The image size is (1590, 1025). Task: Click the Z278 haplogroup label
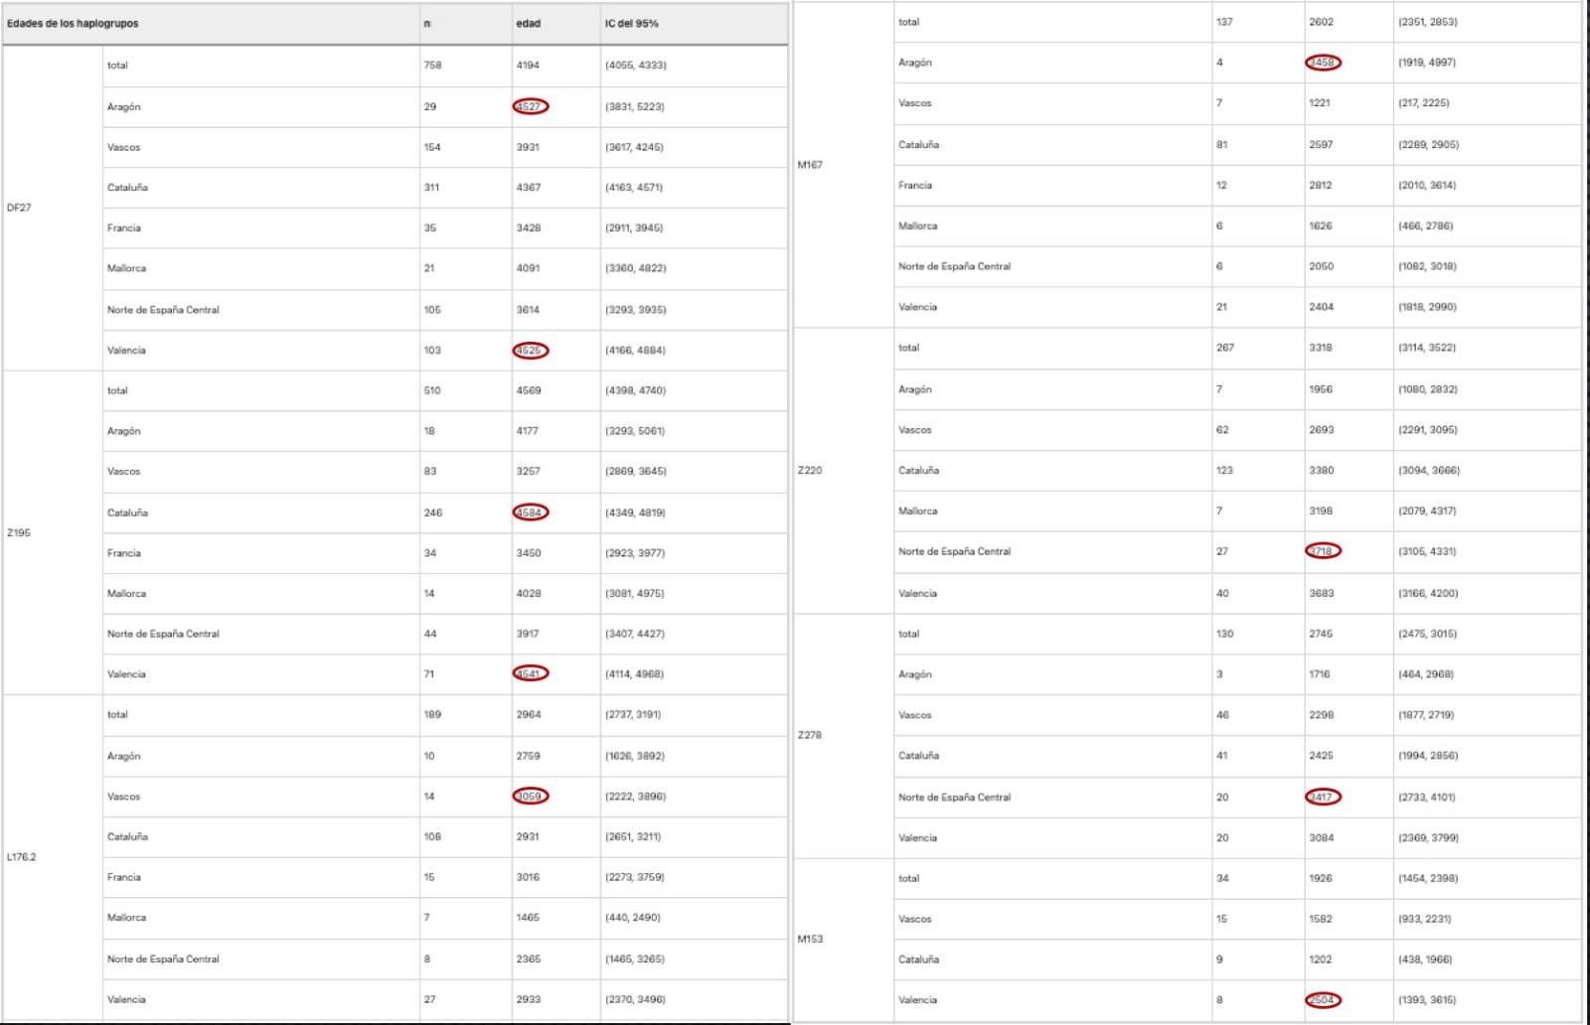pos(810,735)
